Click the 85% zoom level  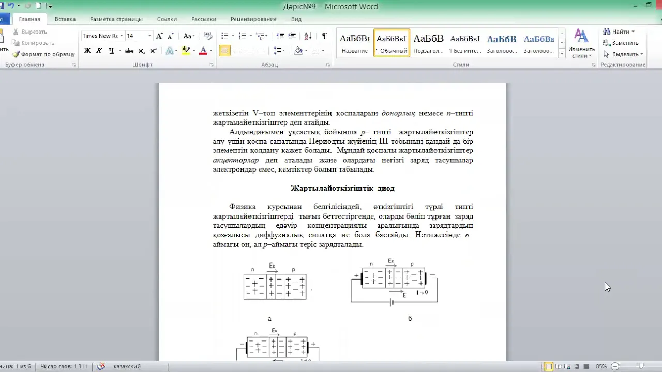click(601, 366)
